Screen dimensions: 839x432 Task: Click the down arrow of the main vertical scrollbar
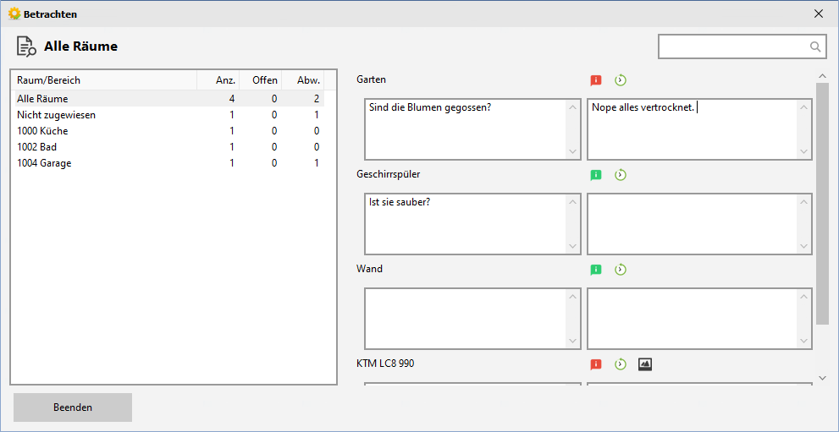[822, 378]
